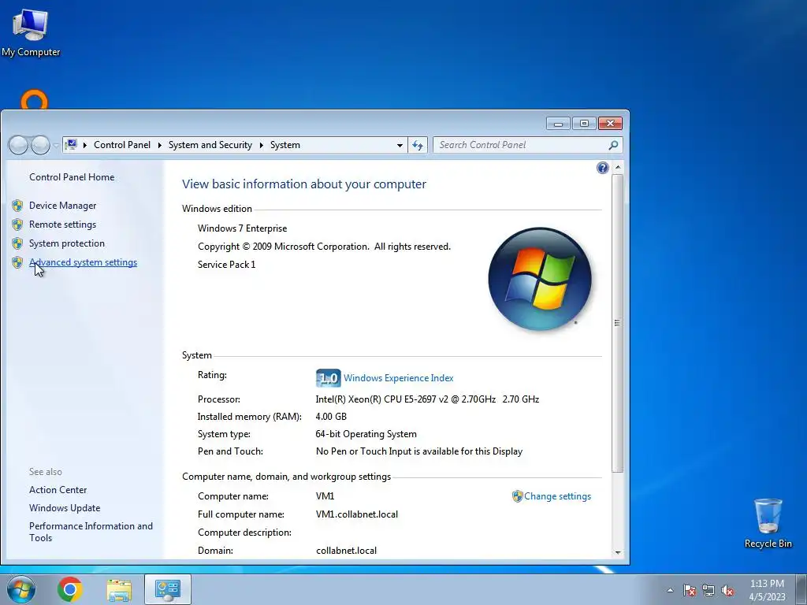The width and height of the screenshot is (807, 605).
Task: Open recent pages dropdown beside nav arrows
Action: [56, 146]
